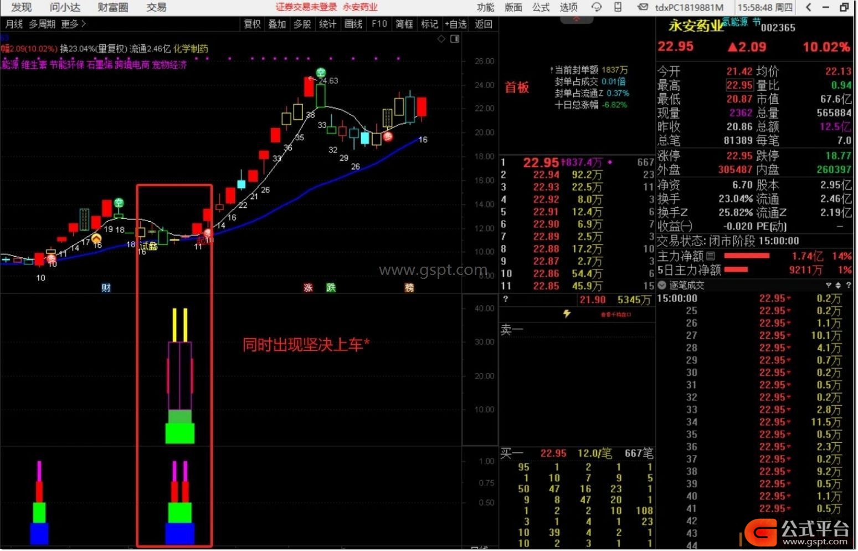Click the 石墨烯 concept tag
858x551 pixels.
tap(100, 64)
